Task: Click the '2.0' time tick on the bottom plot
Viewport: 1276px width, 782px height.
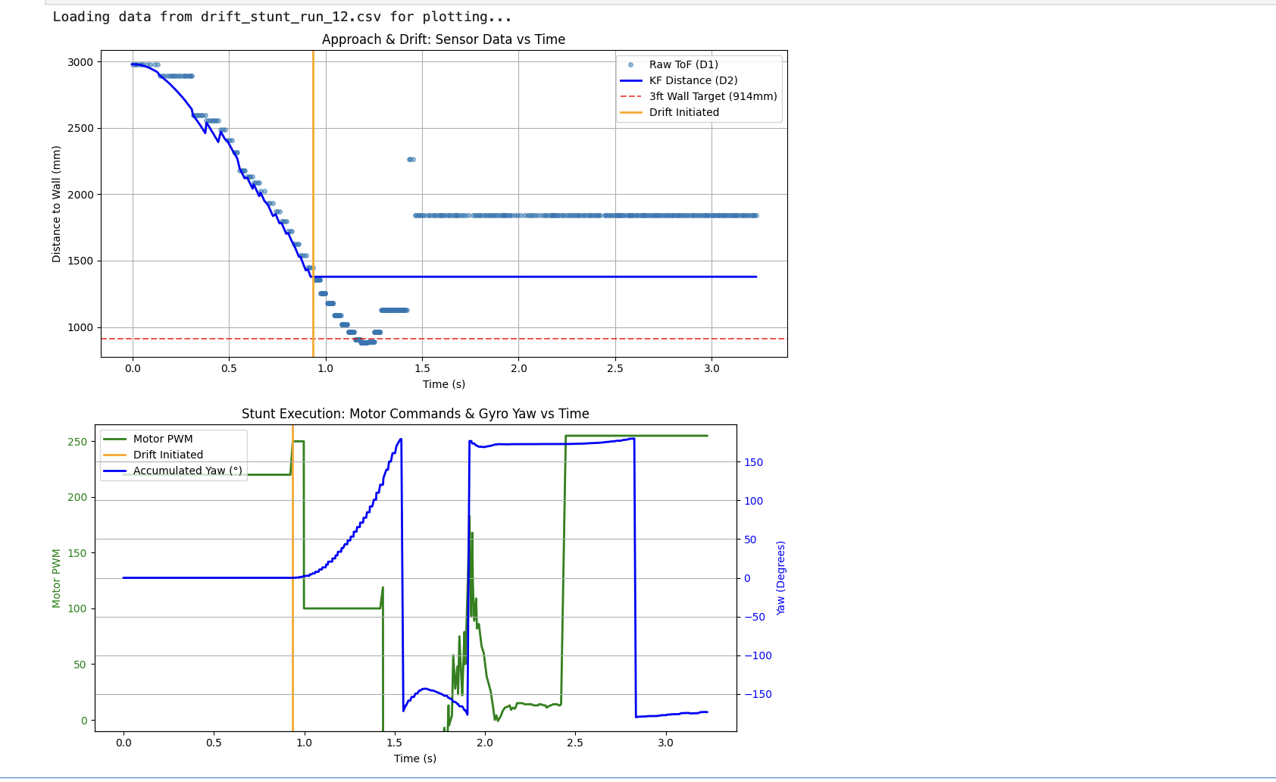Action: (485, 743)
